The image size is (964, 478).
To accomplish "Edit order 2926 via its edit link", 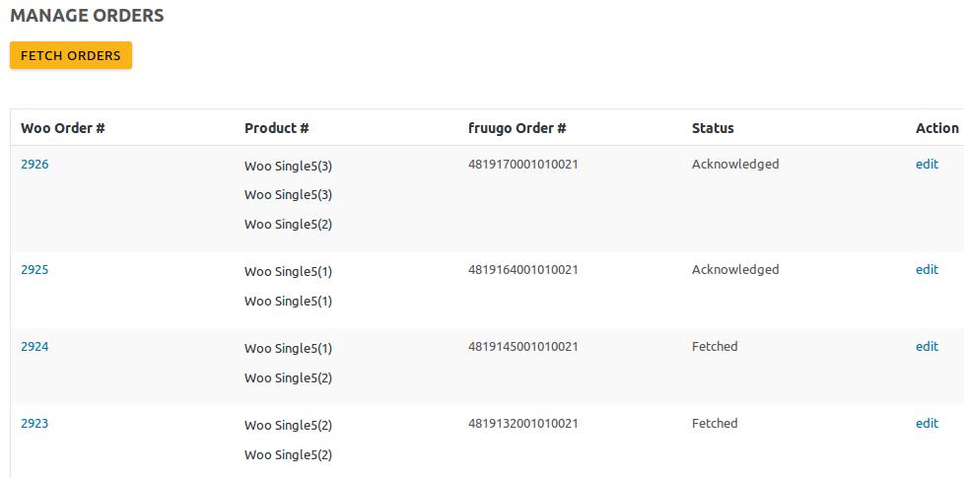I will tap(927, 165).
